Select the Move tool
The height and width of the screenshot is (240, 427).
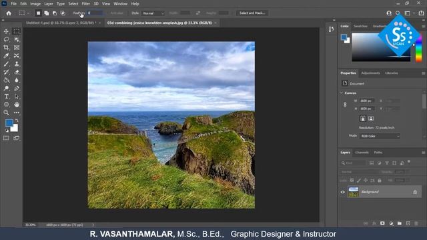click(6, 31)
